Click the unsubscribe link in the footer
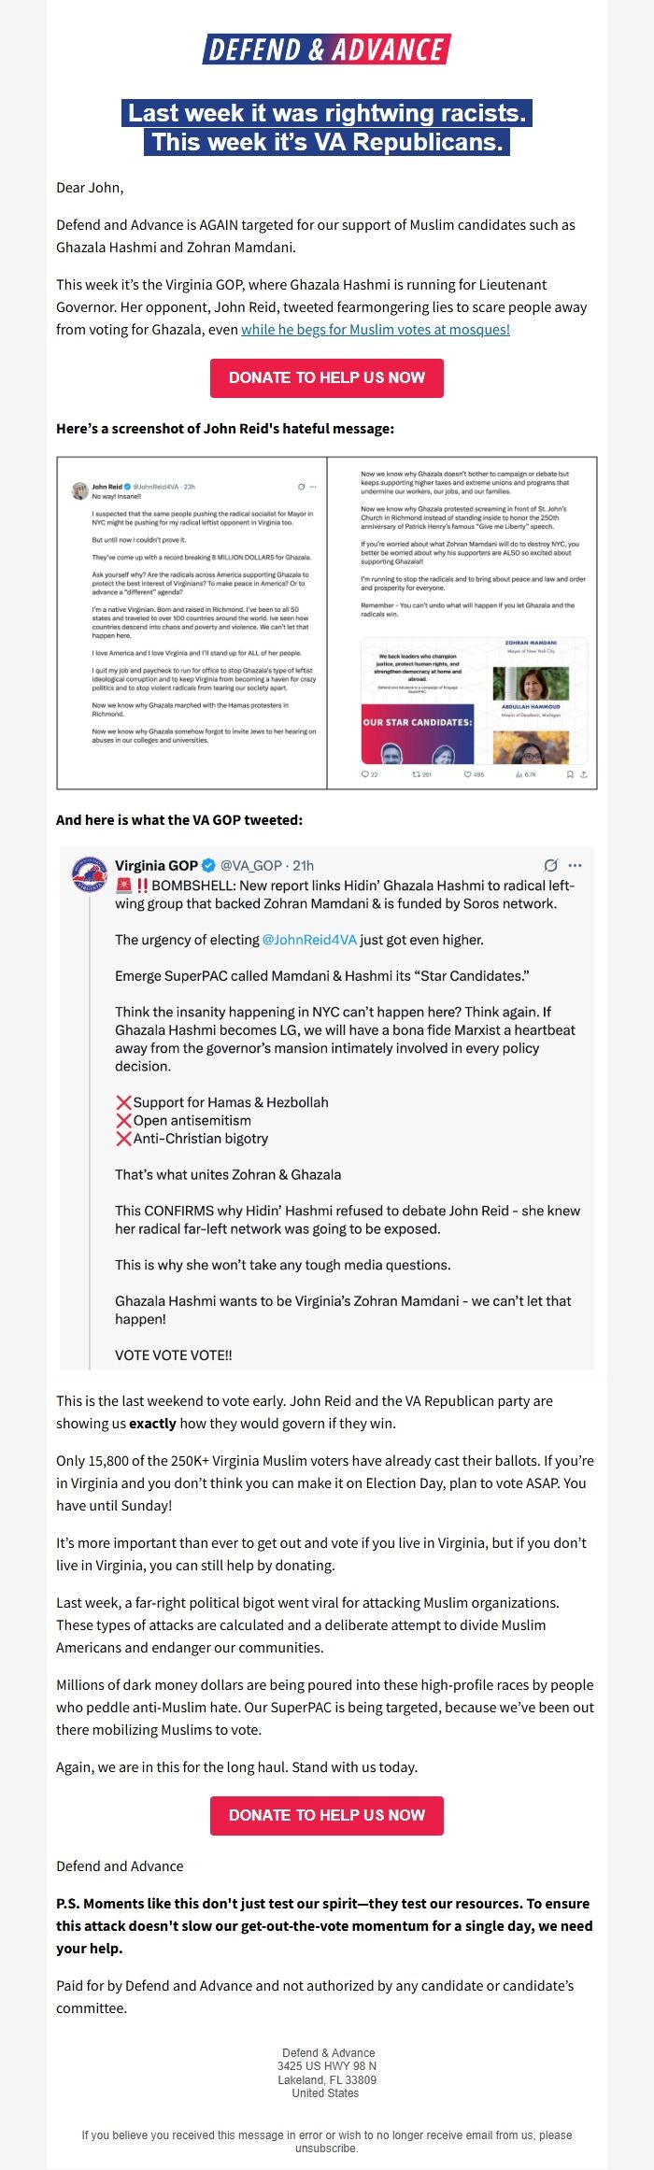The image size is (654, 2170). 326,2149
